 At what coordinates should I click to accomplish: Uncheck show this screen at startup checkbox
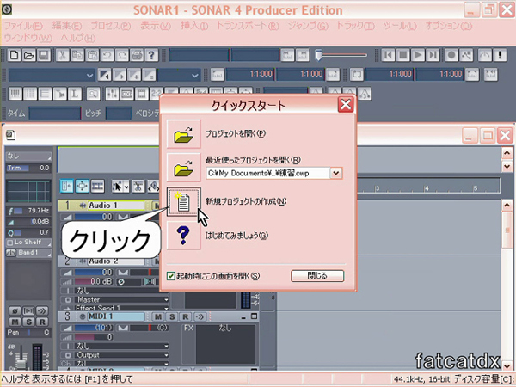[x=171, y=276]
